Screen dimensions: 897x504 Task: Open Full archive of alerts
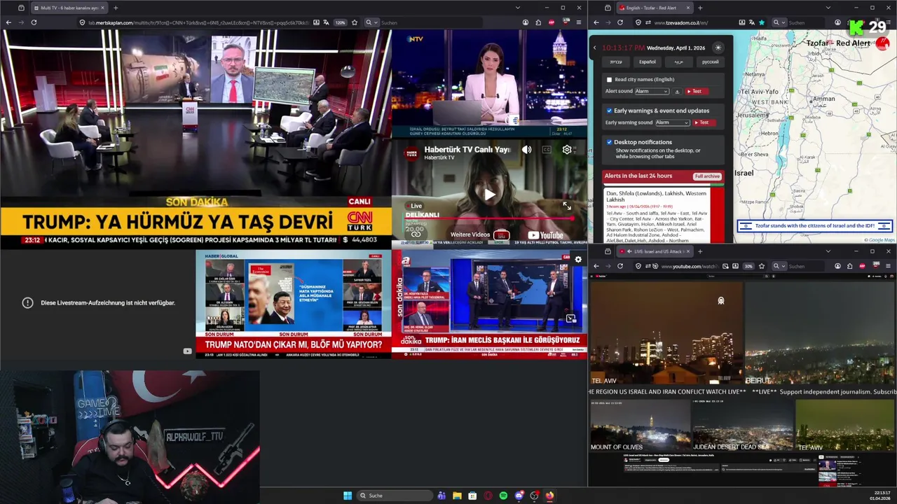tap(707, 176)
